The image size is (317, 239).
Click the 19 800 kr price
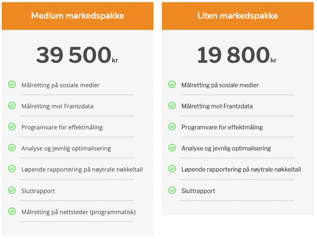[237, 55]
